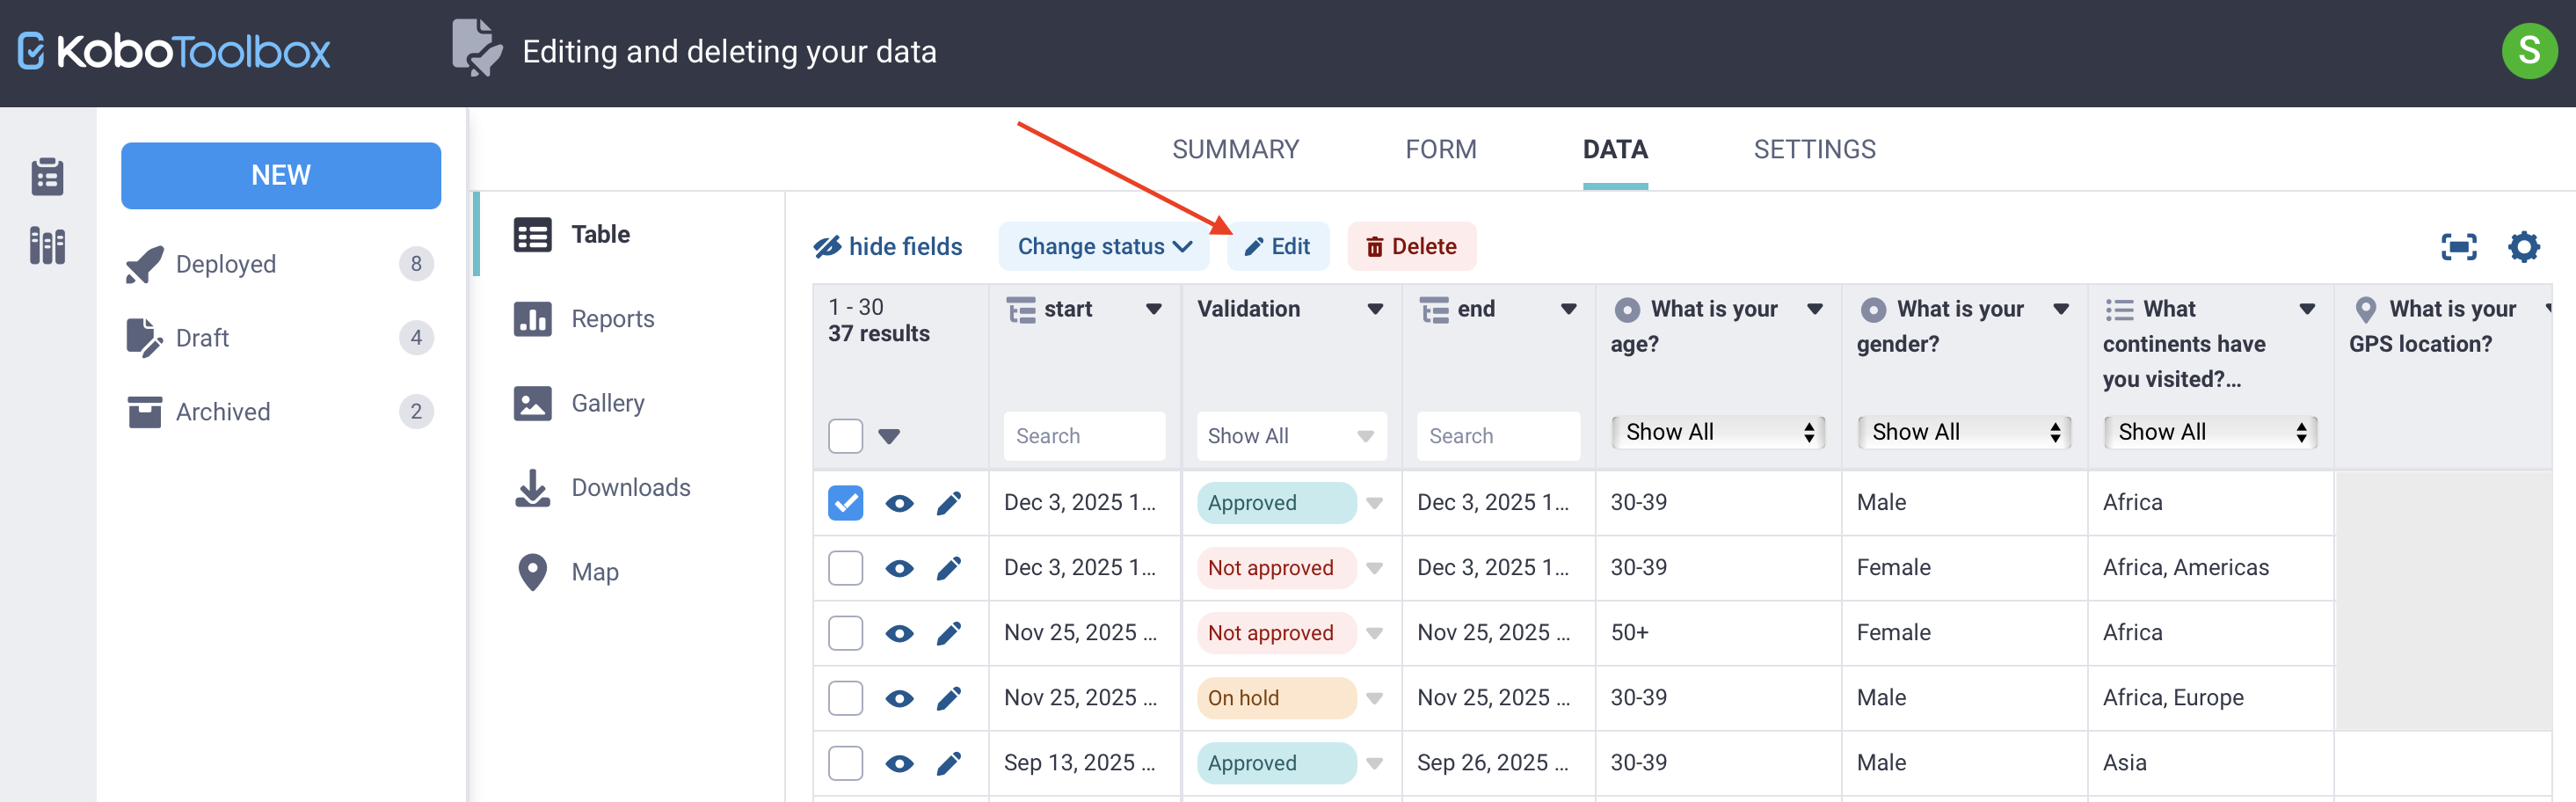The width and height of the screenshot is (2576, 802).
Task: Open age filter Show All selector
Action: (x=1718, y=431)
